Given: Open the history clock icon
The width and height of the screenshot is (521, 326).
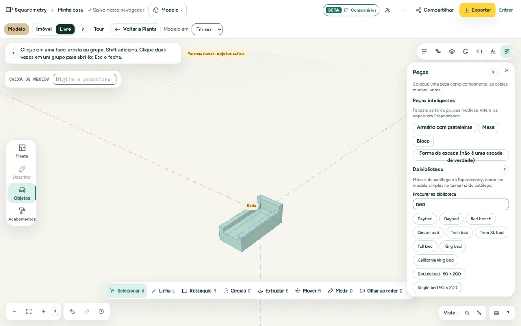Looking at the screenshot, I should coord(101,312).
